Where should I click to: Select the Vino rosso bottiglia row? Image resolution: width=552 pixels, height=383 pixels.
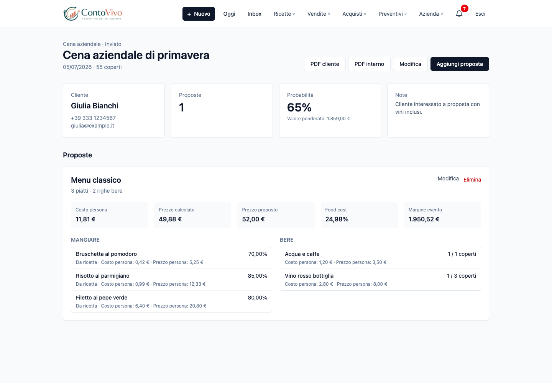(380, 280)
